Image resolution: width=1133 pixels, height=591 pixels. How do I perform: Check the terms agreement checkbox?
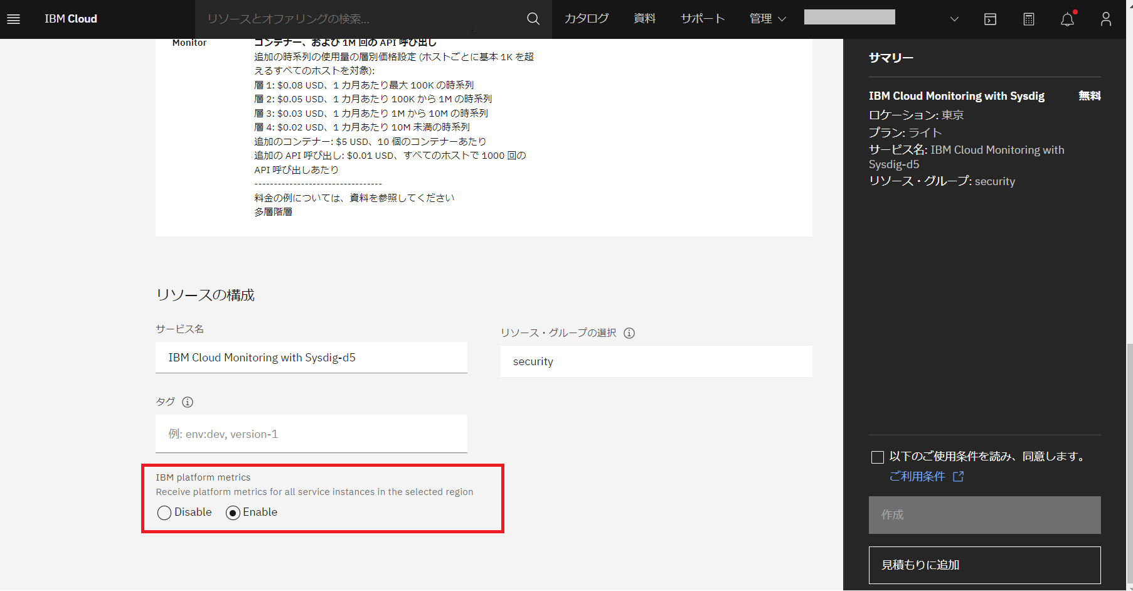(x=878, y=457)
